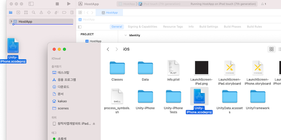Go back in Finder
The width and height of the screenshot is (281, 140).
[108, 49]
